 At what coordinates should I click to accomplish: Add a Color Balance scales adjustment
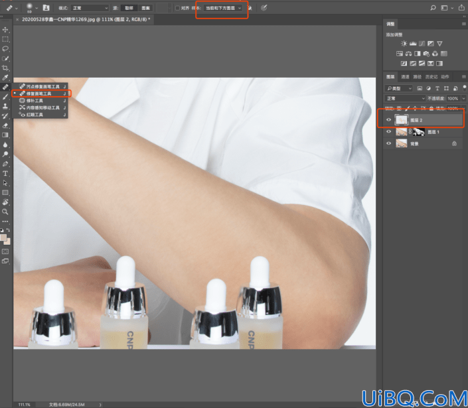pyautogui.click(x=408, y=54)
